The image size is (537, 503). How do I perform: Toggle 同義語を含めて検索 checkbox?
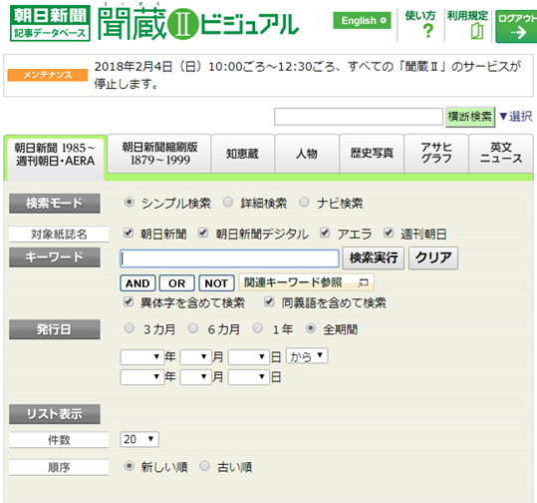point(269,302)
